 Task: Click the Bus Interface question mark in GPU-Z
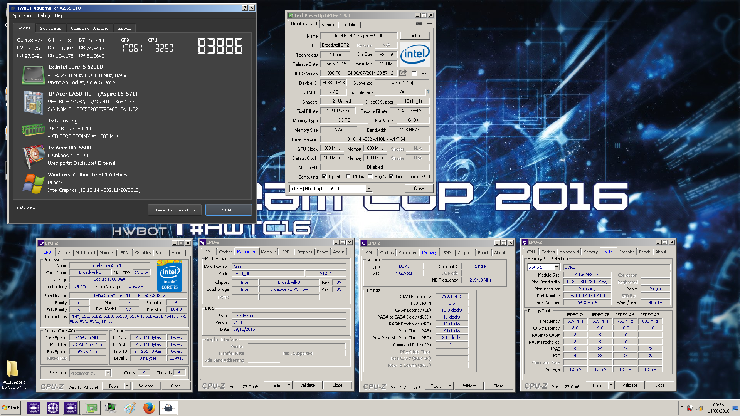tap(428, 92)
